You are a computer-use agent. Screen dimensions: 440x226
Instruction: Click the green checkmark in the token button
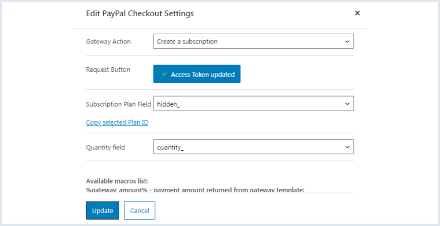[164, 74]
